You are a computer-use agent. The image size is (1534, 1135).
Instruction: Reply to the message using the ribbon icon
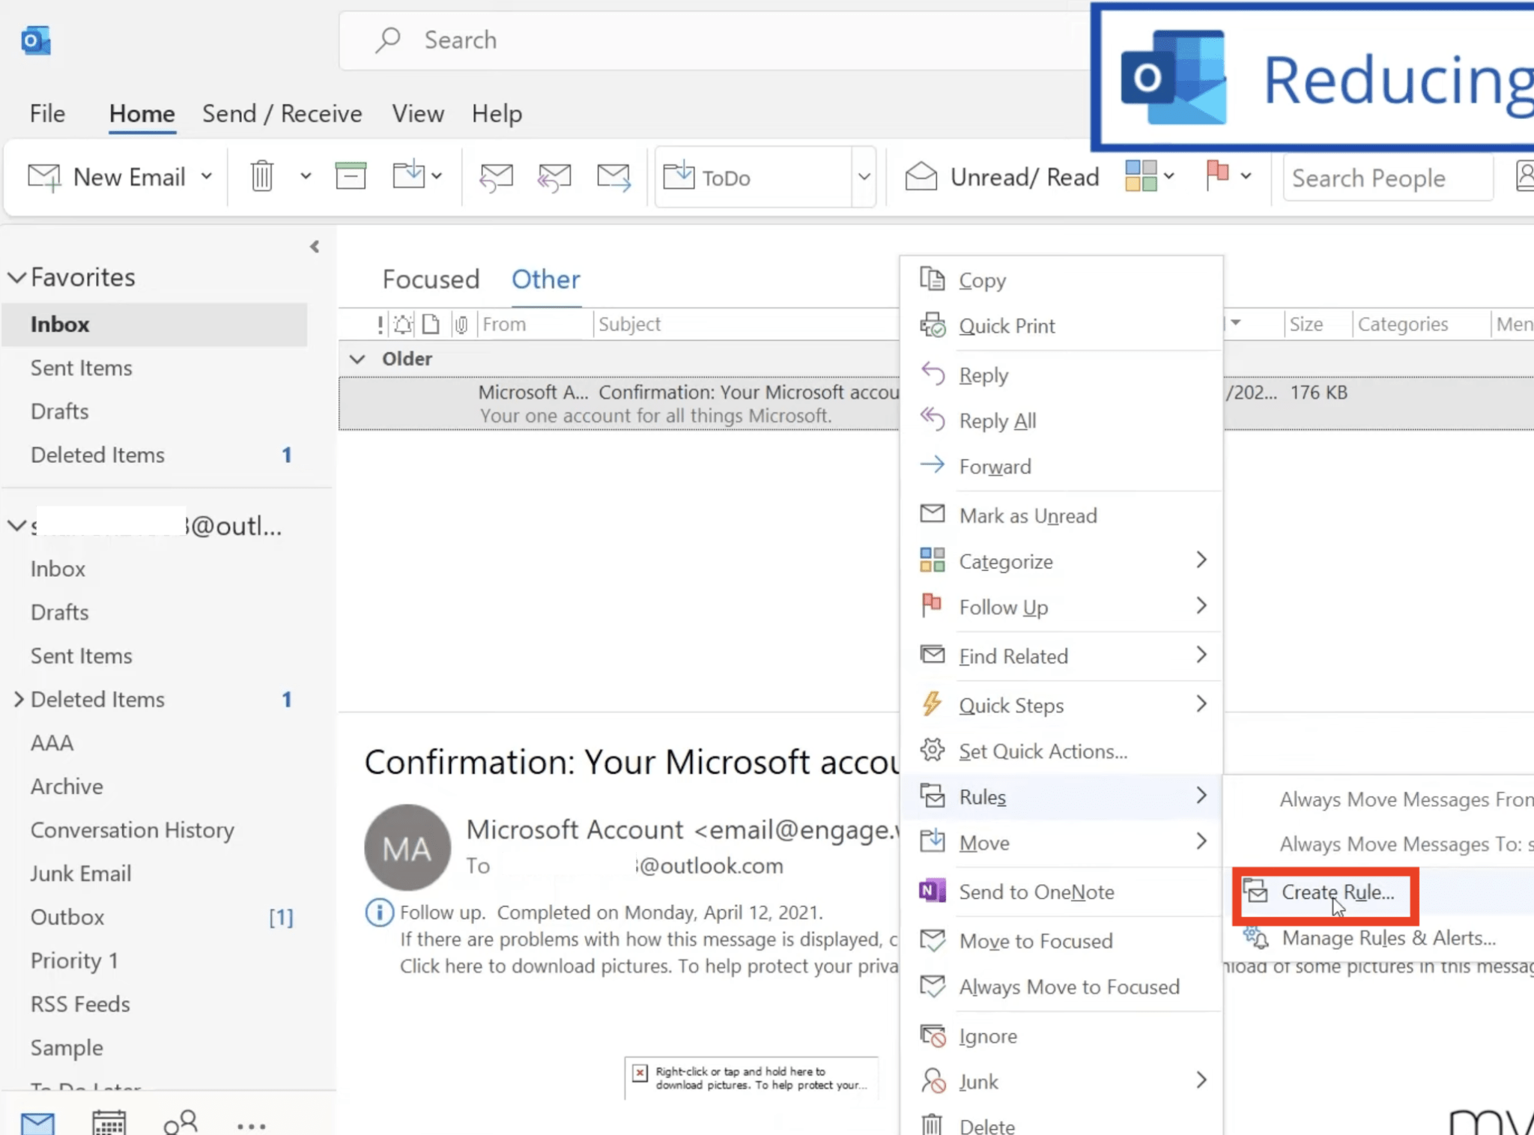pos(495,176)
